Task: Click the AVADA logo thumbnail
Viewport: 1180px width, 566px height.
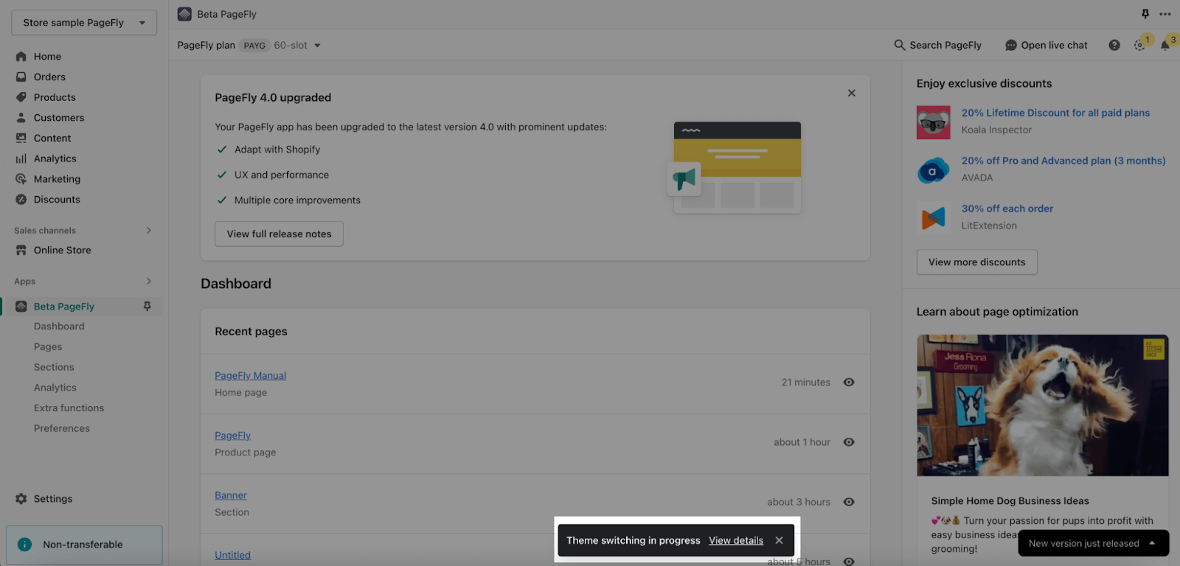Action: pyautogui.click(x=934, y=170)
